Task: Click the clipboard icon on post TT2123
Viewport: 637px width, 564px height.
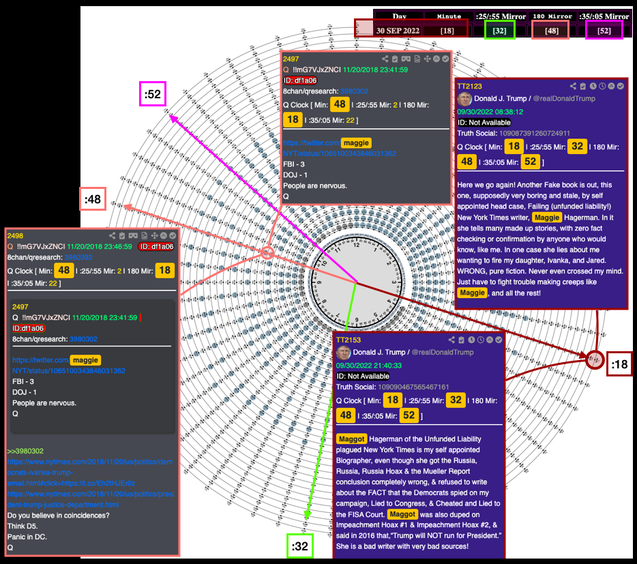Action: click(583, 86)
